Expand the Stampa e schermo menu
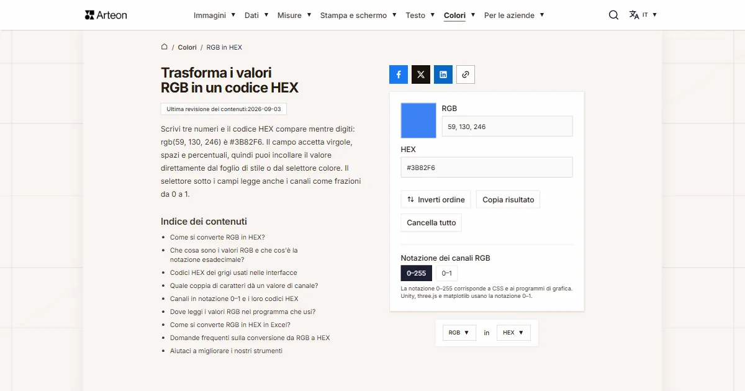This screenshot has width=745, height=391. [x=358, y=15]
